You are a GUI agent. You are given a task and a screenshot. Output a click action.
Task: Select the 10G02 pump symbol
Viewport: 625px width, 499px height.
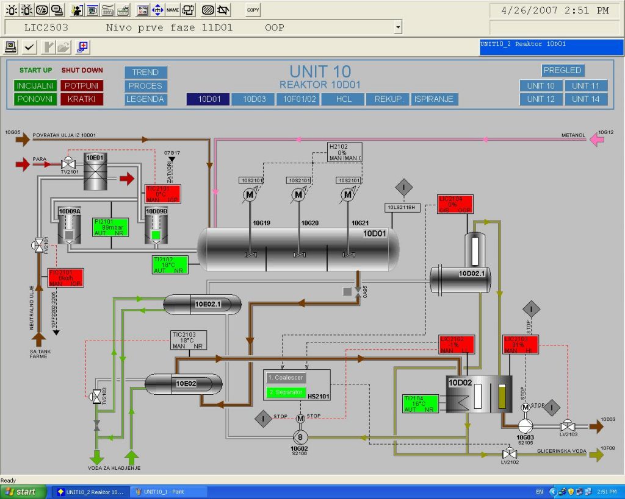[300, 436]
